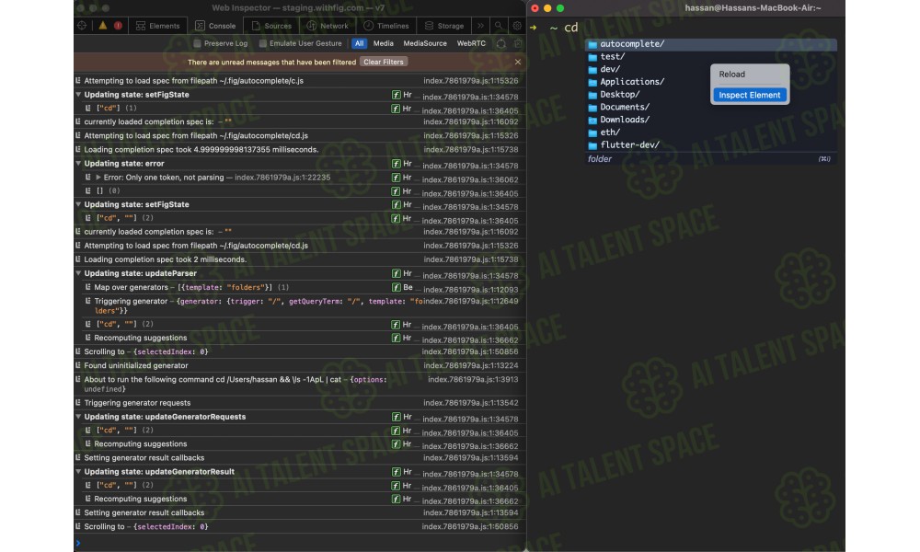The width and height of the screenshot is (920, 552).
Task: Collapse 'Updating state: updateGeneratorResult' group
Action: tap(78, 472)
